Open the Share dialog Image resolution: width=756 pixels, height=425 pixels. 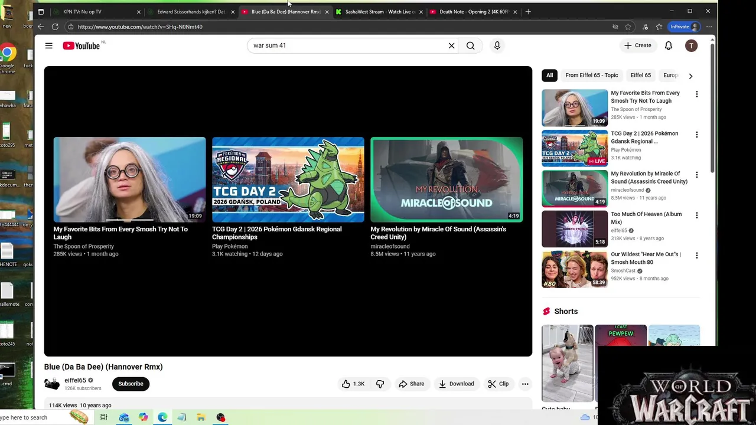click(x=411, y=384)
